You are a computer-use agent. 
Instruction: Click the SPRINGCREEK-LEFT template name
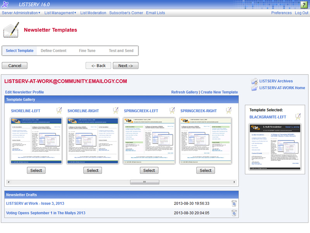point(141,111)
